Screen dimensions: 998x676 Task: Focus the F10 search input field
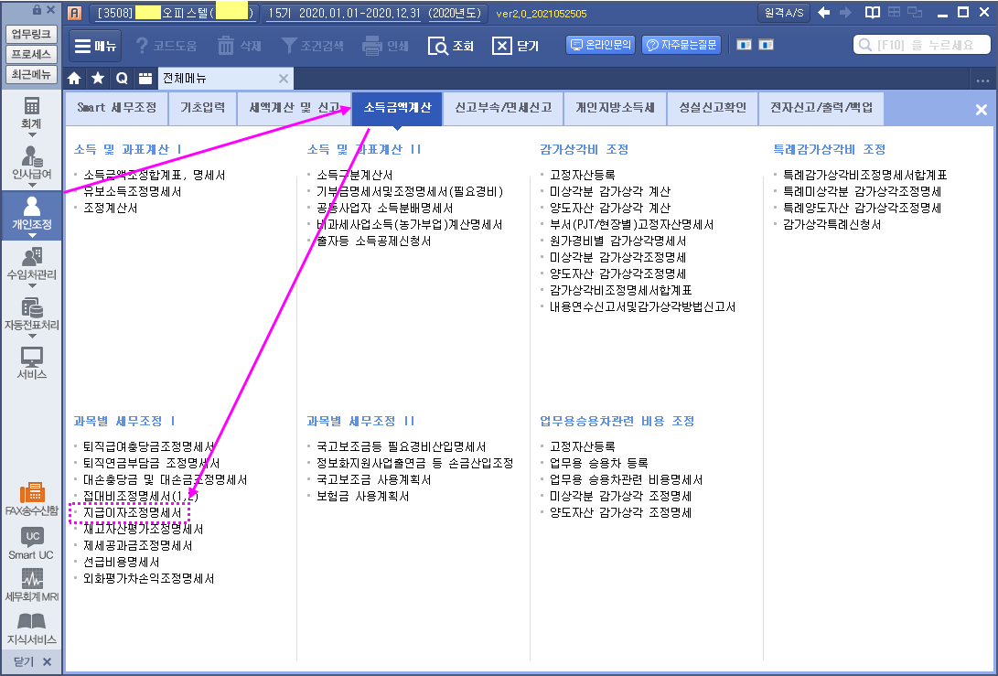click(922, 45)
